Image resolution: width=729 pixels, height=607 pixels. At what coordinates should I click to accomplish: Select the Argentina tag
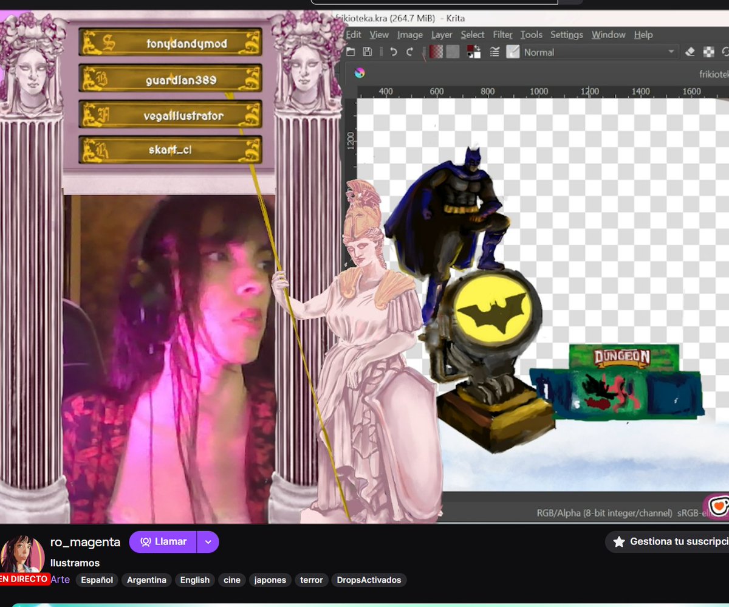pos(146,580)
